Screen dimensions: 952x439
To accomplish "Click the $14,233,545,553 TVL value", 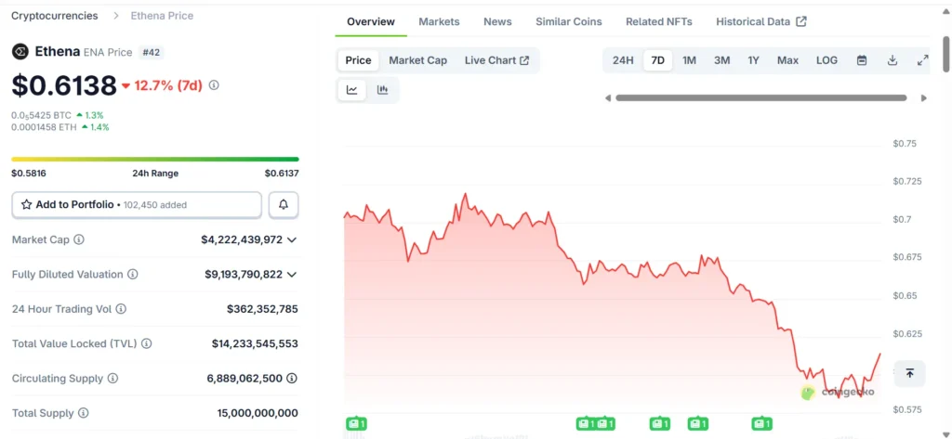I will pos(255,343).
